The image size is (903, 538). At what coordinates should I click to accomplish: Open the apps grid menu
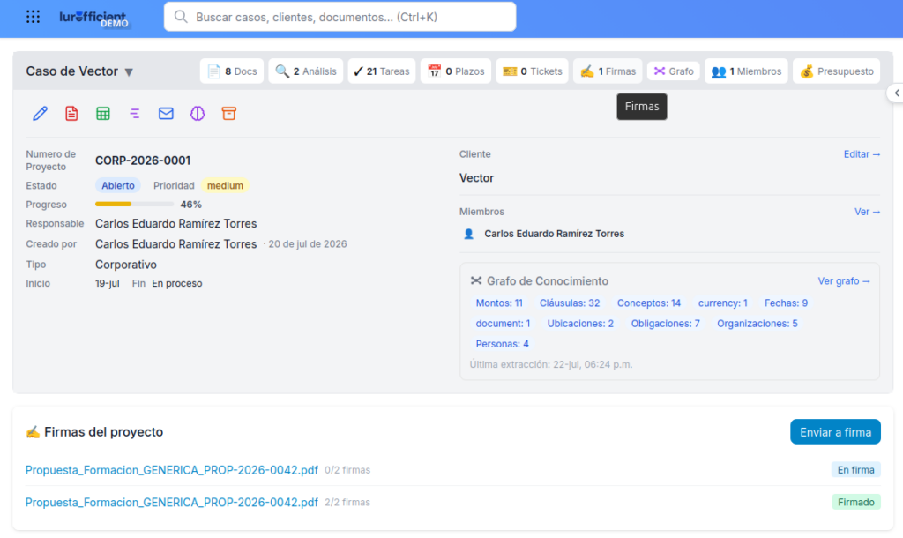coord(33,17)
